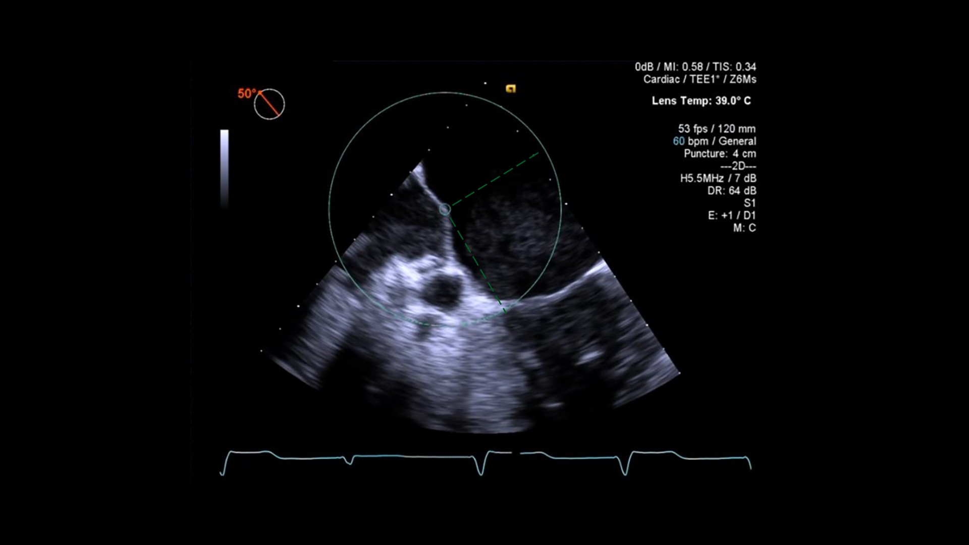This screenshot has height=545, width=969.
Task: Click the grayscale brightness bar
Action: [224, 169]
